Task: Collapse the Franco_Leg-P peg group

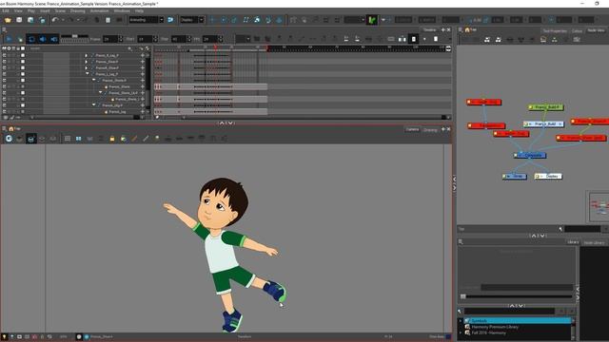Action: coord(93,104)
